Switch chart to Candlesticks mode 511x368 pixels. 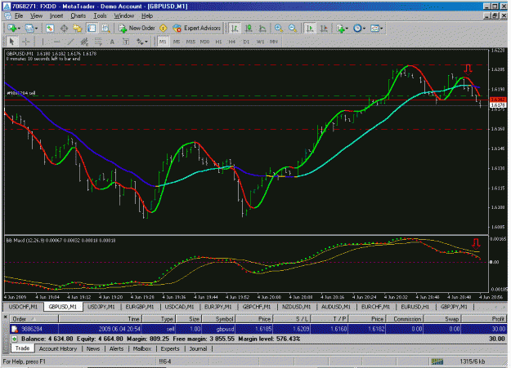(x=249, y=29)
